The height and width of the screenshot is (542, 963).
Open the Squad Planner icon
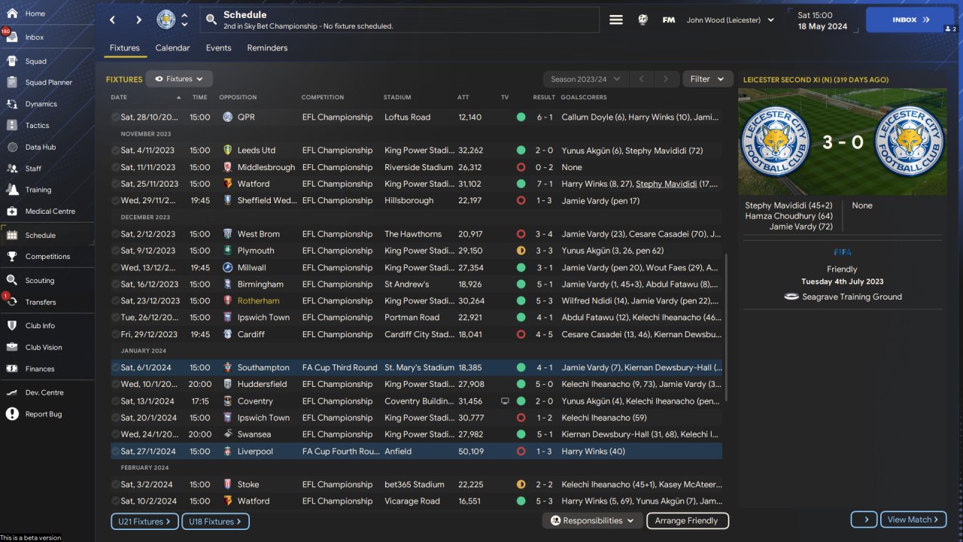coord(12,82)
